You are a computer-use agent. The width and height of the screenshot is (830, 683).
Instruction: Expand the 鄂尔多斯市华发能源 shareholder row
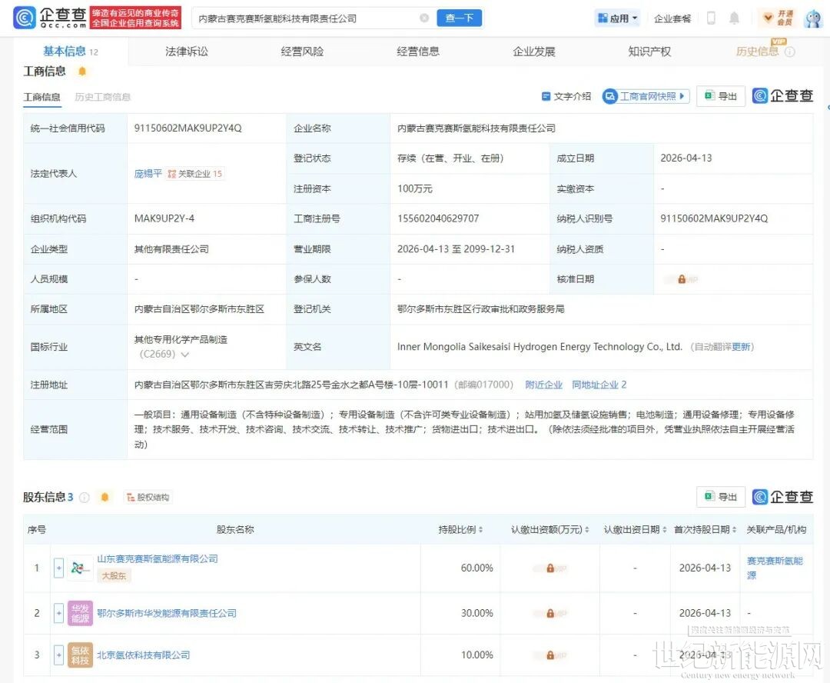click(58, 613)
